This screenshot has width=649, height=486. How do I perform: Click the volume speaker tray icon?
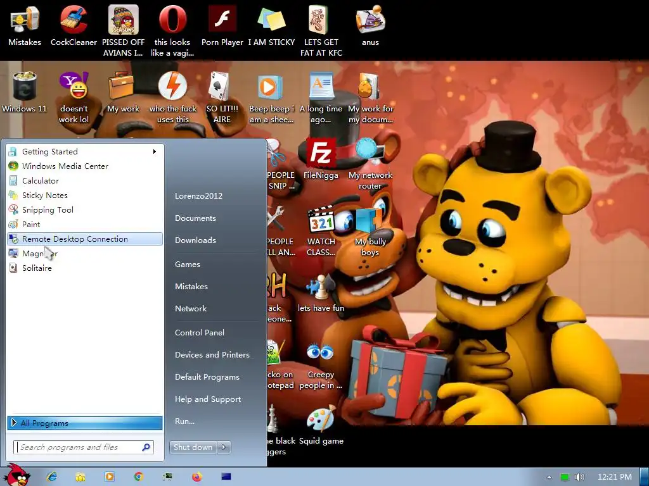click(x=579, y=477)
